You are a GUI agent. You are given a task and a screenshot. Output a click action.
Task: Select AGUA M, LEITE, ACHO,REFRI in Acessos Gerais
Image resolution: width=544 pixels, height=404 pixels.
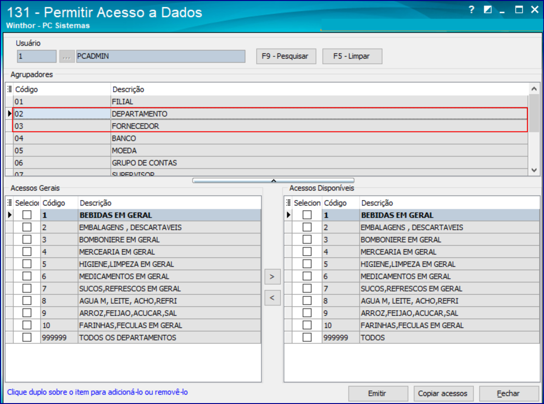(x=133, y=301)
